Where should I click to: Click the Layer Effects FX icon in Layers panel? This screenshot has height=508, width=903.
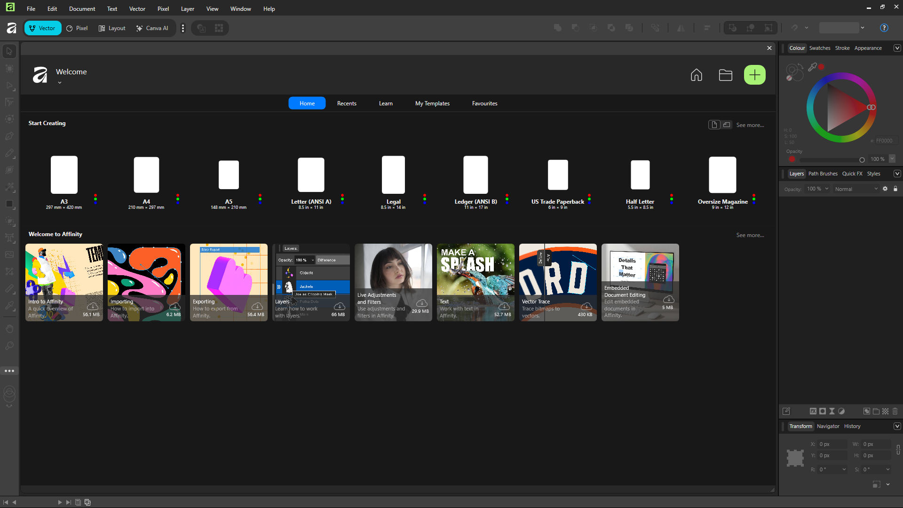click(813, 411)
